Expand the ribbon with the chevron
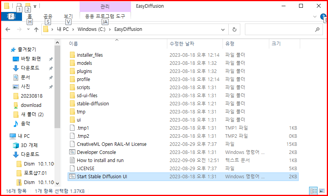The image size is (328, 196). (314, 17)
